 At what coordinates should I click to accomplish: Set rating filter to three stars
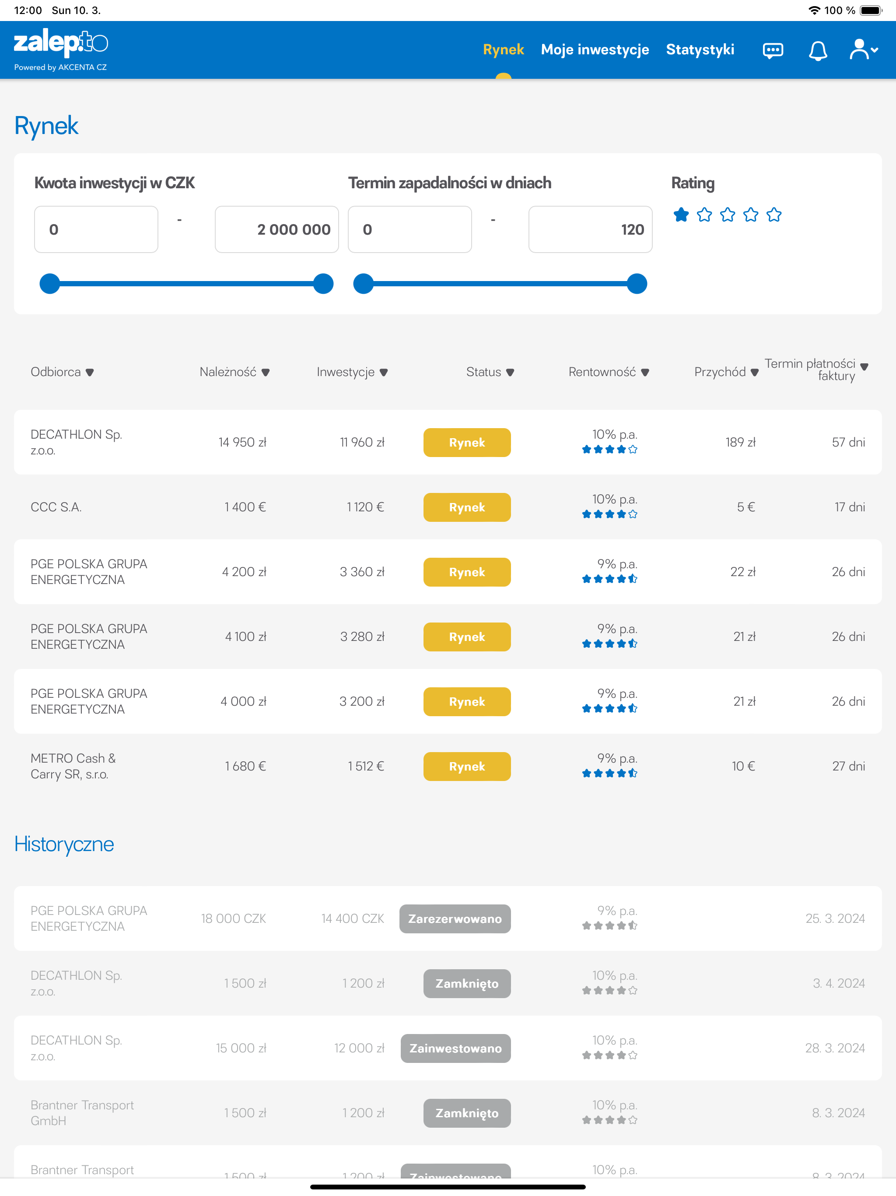click(728, 215)
